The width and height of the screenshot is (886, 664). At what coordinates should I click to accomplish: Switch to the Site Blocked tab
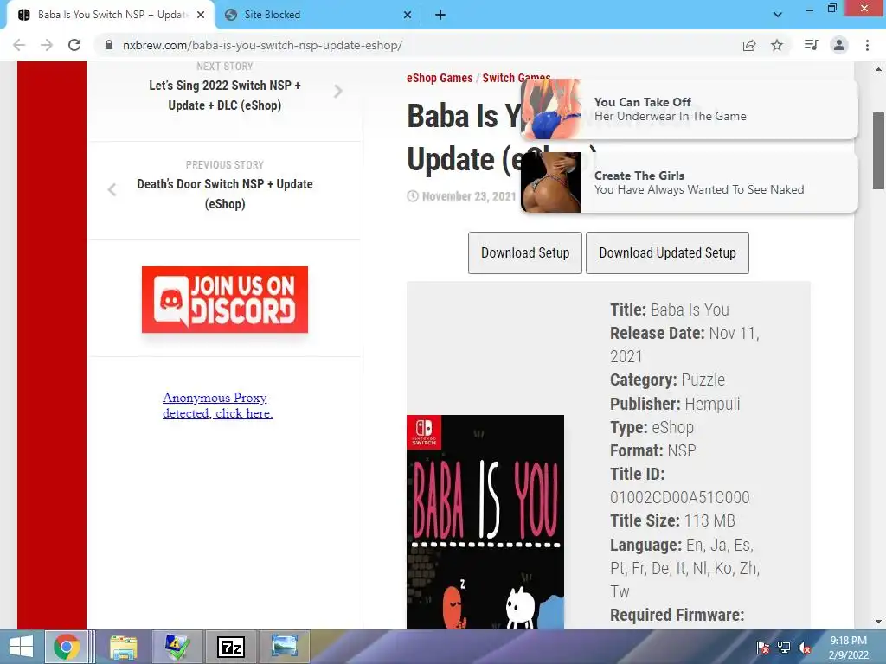(x=318, y=15)
